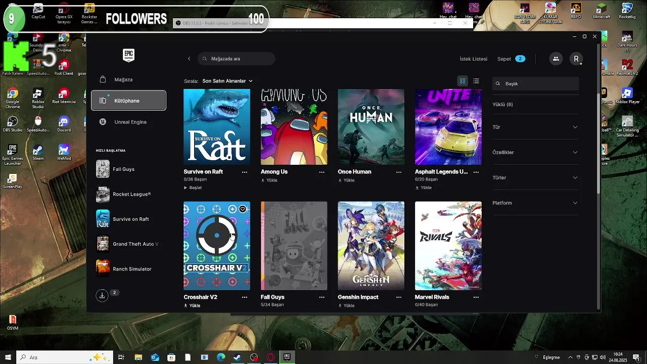647x364 pixels.
Task: Click the Windows Start button
Action: coord(8,357)
